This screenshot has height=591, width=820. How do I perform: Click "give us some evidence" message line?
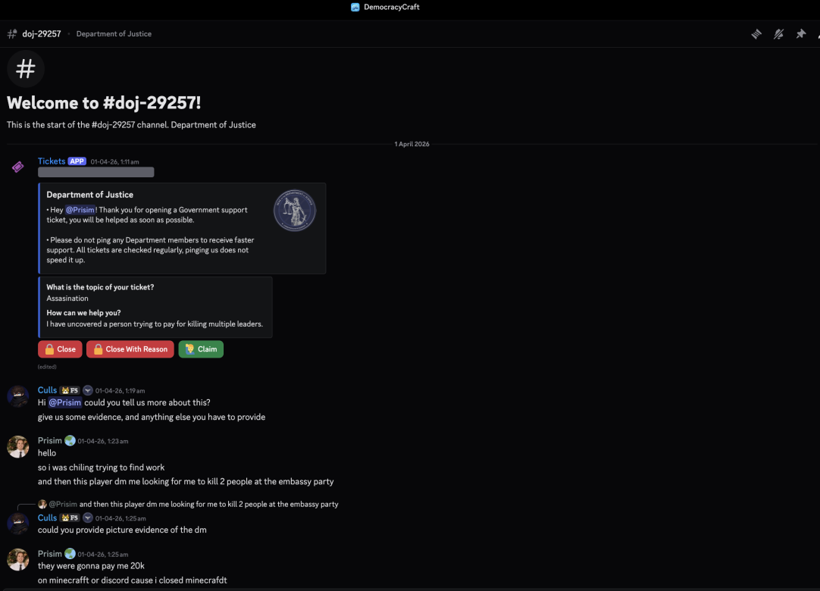pyautogui.click(x=151, y=417)
